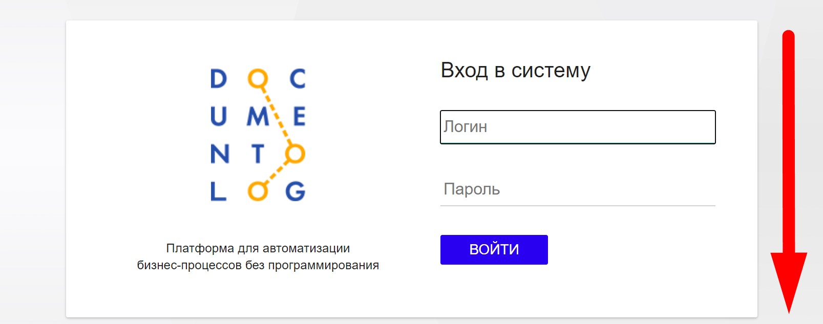Click the blue letter G in the logo
Screen dimensions: 823x324
coord(296,191)
